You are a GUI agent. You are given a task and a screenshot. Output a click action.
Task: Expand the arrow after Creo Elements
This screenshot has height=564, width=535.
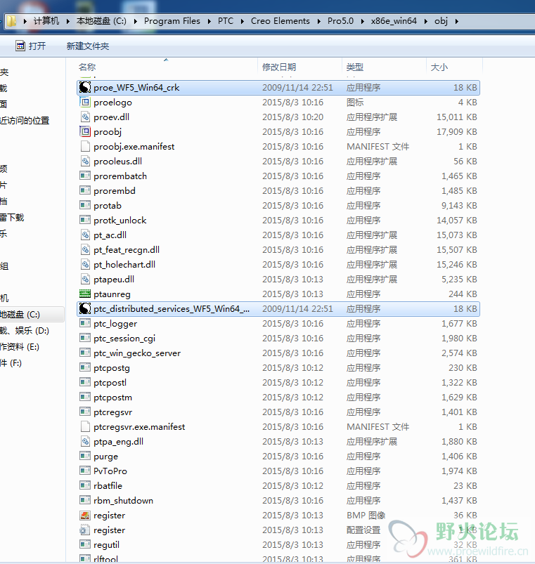point(319,21)
